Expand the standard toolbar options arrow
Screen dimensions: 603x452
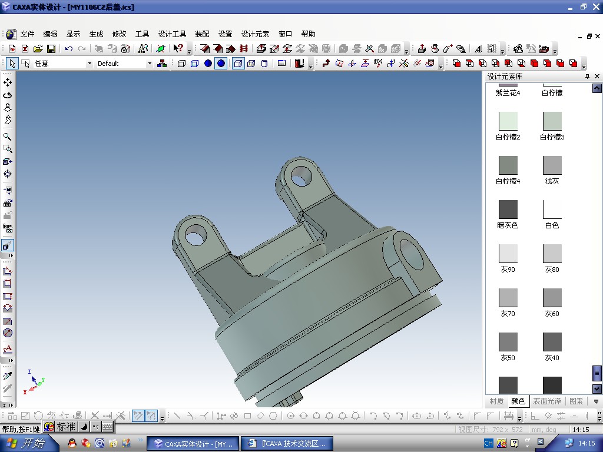(189, 50)
